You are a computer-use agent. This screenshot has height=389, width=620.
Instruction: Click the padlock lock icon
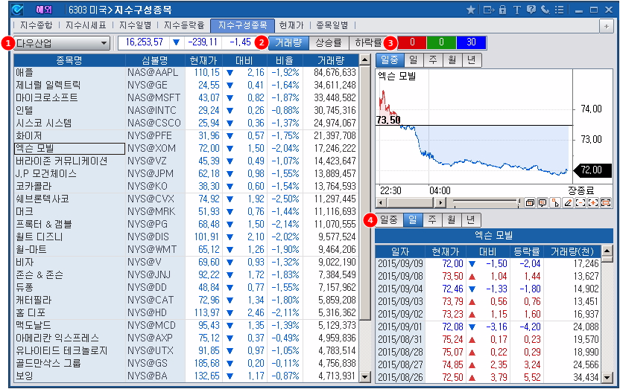tap(502, 10)
